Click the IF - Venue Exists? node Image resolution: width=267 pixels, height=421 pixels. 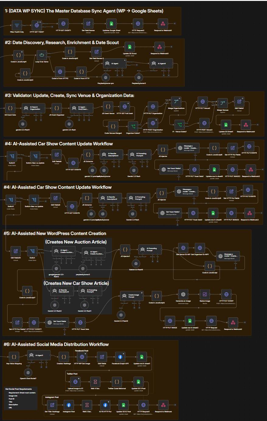pos(180,124)
